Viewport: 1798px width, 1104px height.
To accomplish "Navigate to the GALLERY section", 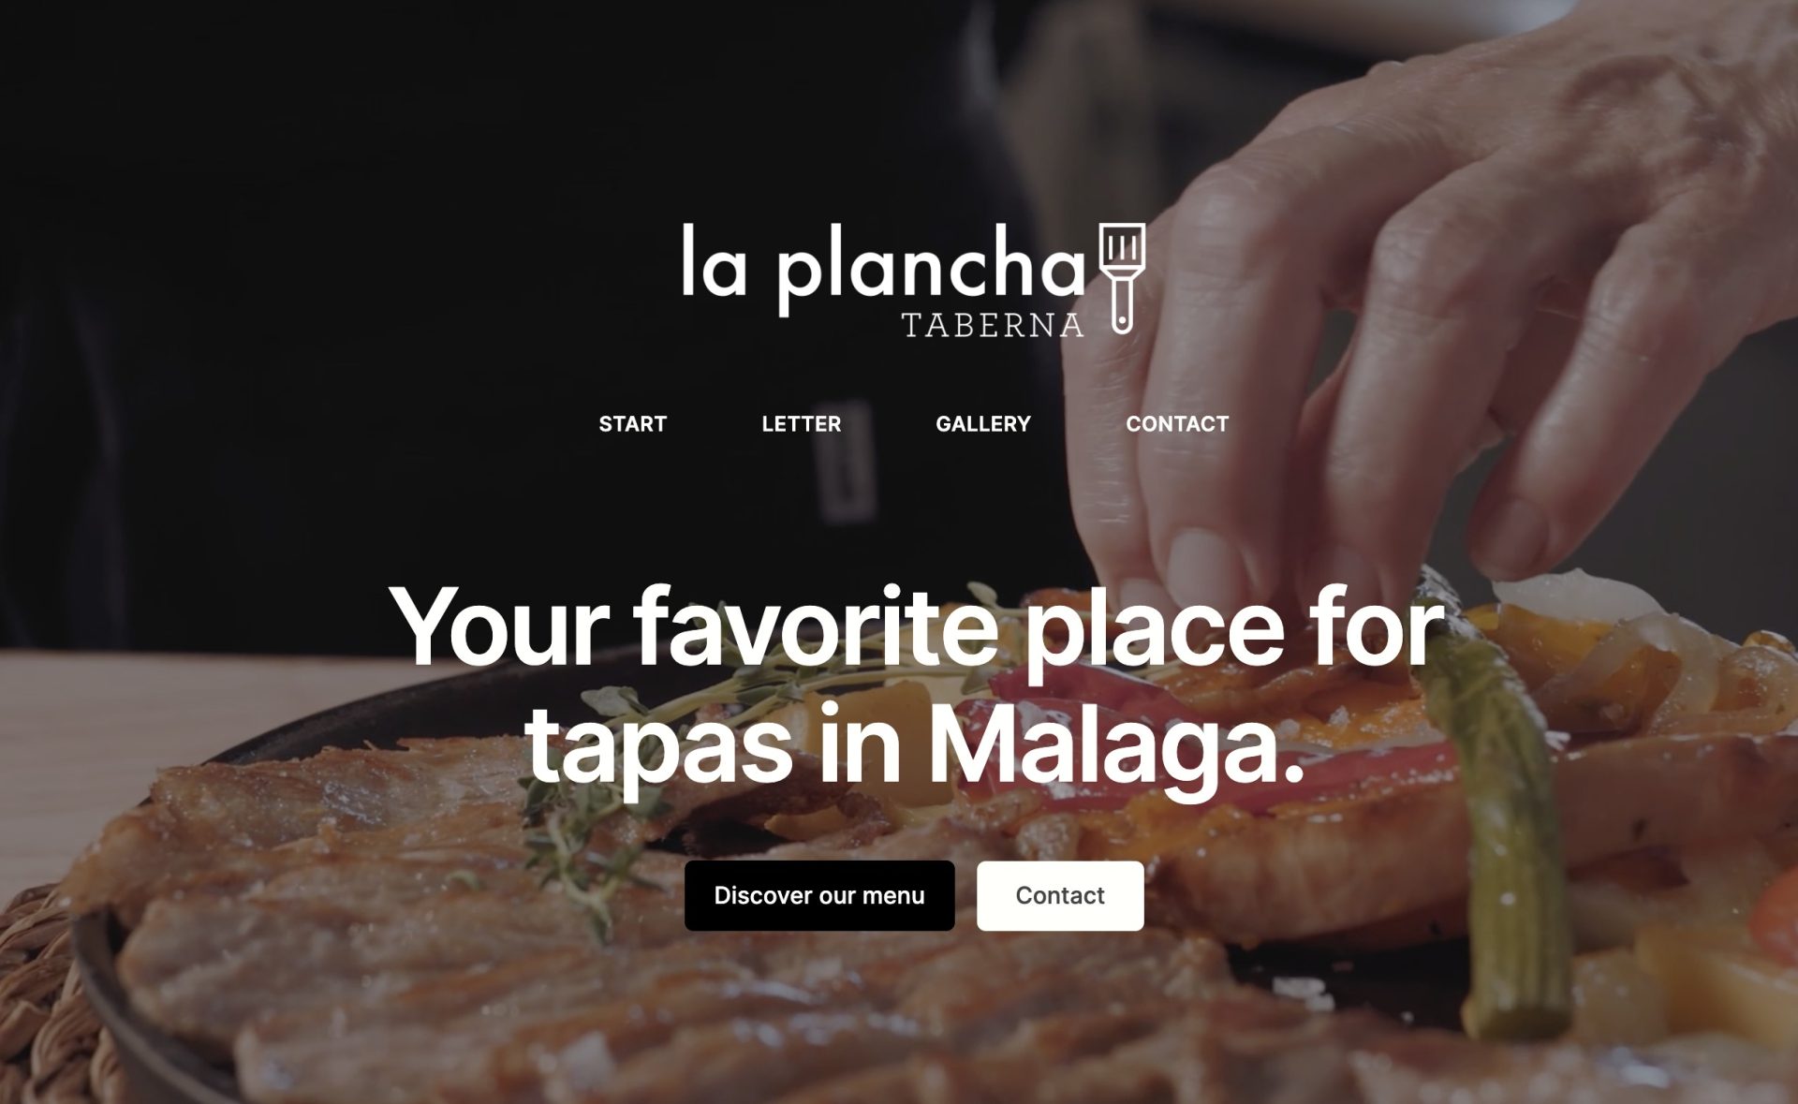I will [983, 424].
